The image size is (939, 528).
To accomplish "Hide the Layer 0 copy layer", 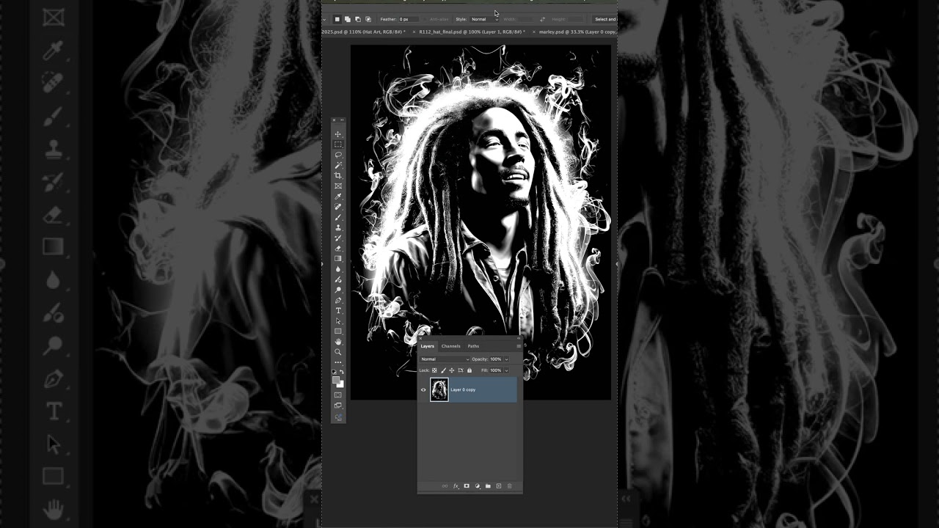I will pos(423,390).
